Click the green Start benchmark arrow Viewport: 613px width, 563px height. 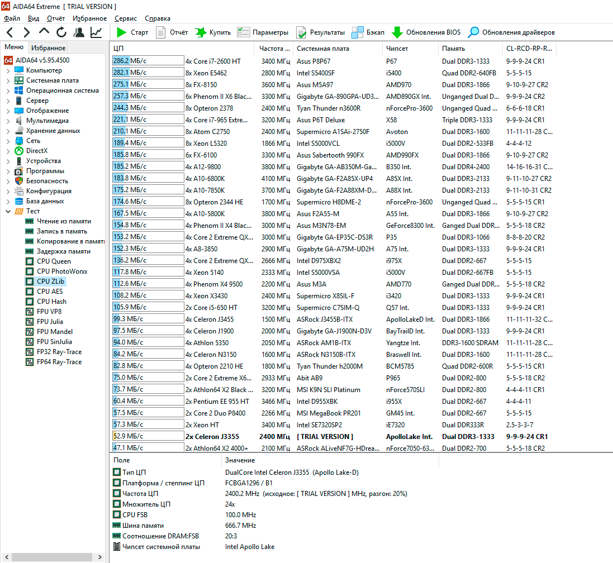122,32
